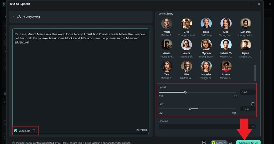The width and height of the screenshot is (274, 144).
Task: Choose the Richard Yu voice
Action: [x=226, y=45]
